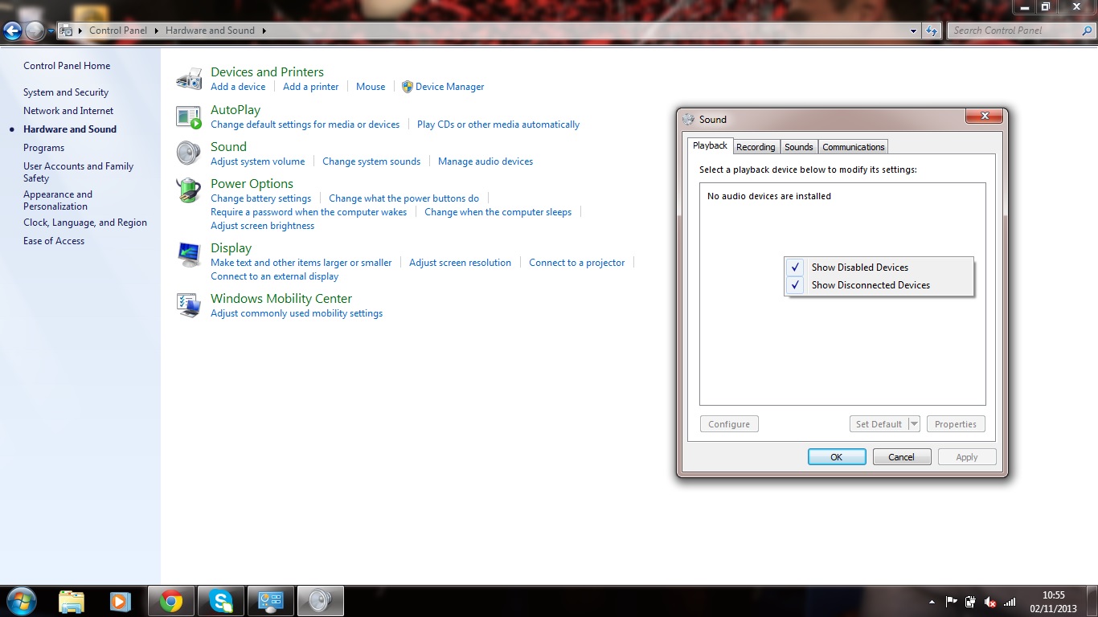Launch Windows Media Player from the taskbar
1098x617 pixels.
(121, 600)
